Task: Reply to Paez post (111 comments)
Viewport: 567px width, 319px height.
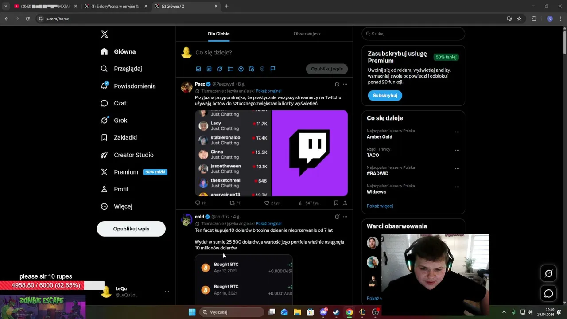Action: [201, 203]
